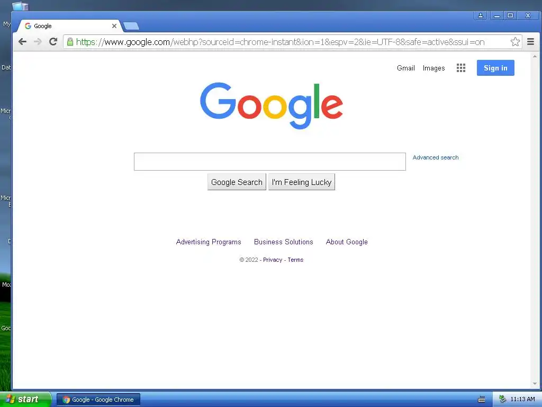The image size is (542, 407).
Task: Close the Chrome window
Action: pyautogui.click(x=528, y=15)
